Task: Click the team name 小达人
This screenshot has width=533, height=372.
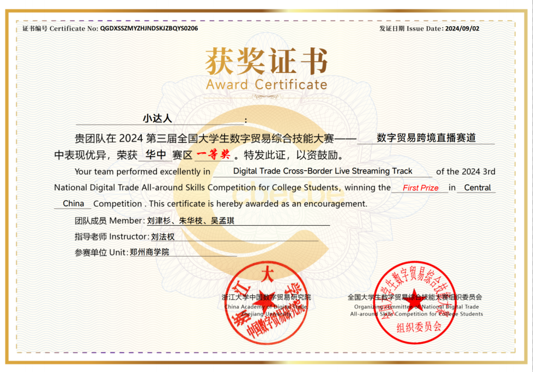Action: tap(158, 118)
